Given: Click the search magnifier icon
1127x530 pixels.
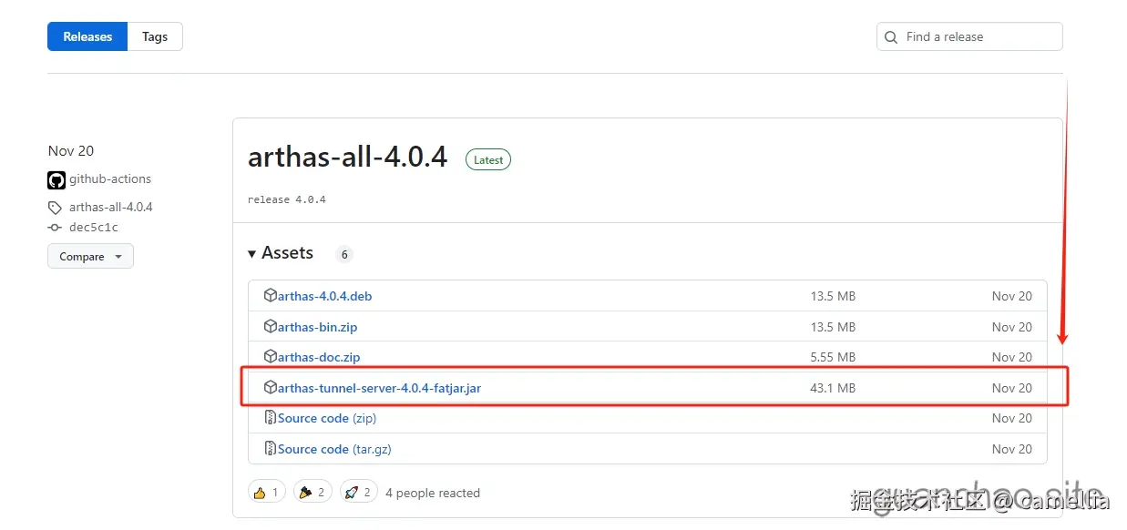Looking at the screenshot, I should tap(892, 37).
